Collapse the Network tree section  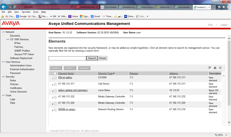pyautogui.click(x=3, y=32)
